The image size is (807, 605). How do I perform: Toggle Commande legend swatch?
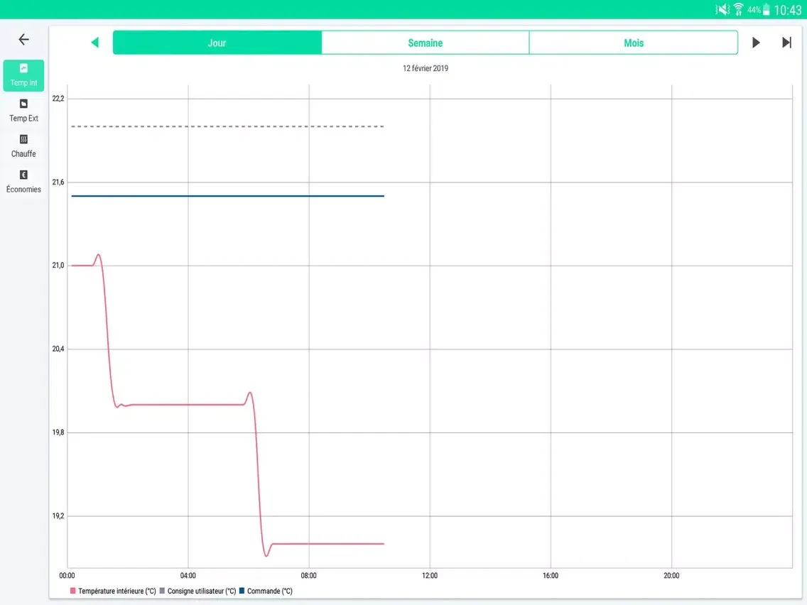click(x=242, y=591)
